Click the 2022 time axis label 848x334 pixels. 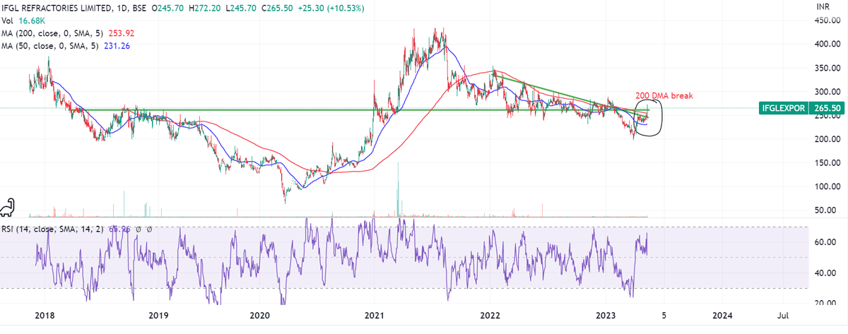point(490,316)
